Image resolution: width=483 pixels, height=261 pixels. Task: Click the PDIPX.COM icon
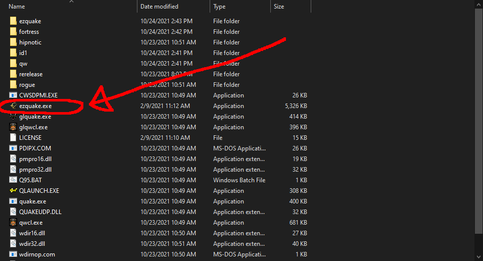tap(13, 148)
